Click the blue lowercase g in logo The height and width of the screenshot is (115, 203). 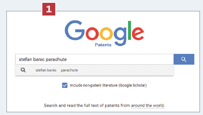(x=120, y=37)
